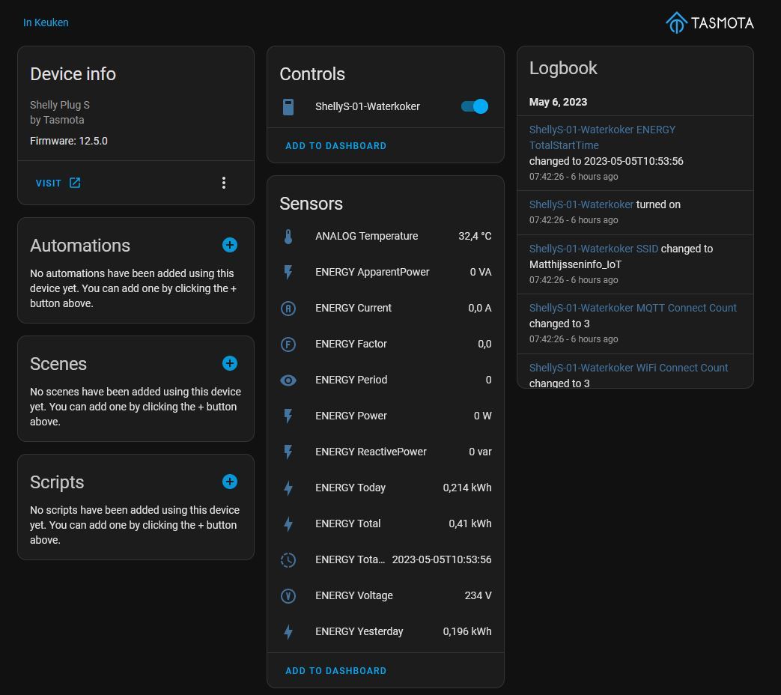781x695 pixels.
Task: Open MQTT Connect Count logbook entry
Action: 633,308
